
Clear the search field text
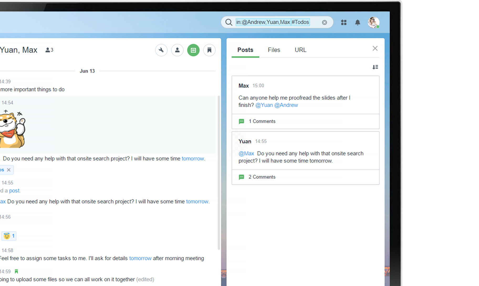click(x=324, y=23)
